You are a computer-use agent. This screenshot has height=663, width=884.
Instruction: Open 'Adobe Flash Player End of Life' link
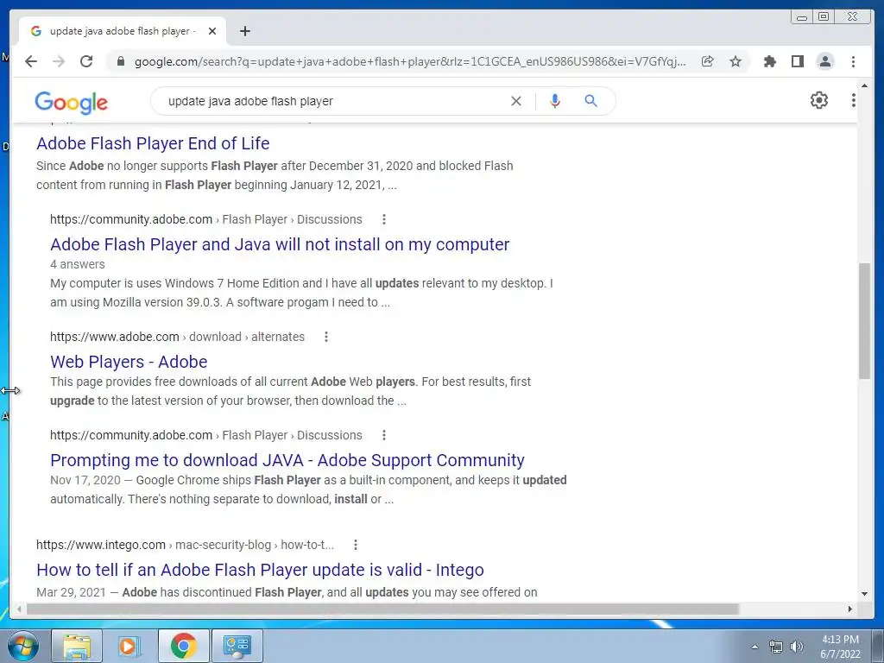click(x=153, y=143)
